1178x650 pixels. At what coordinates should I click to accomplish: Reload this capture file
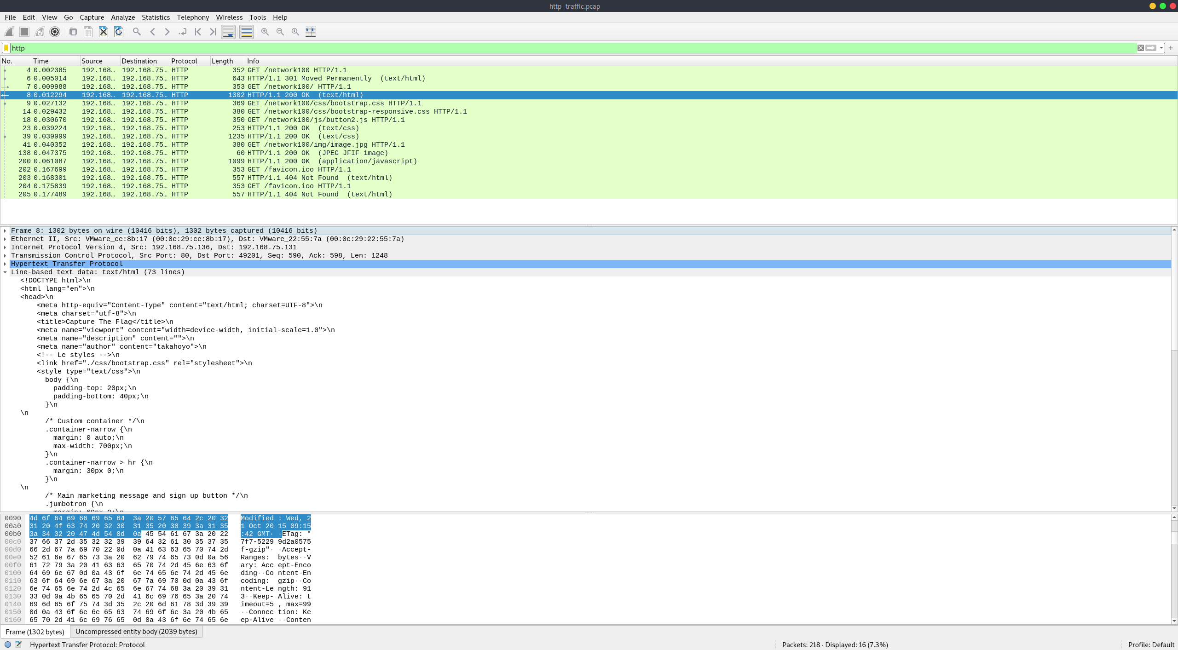coord(118,32)
